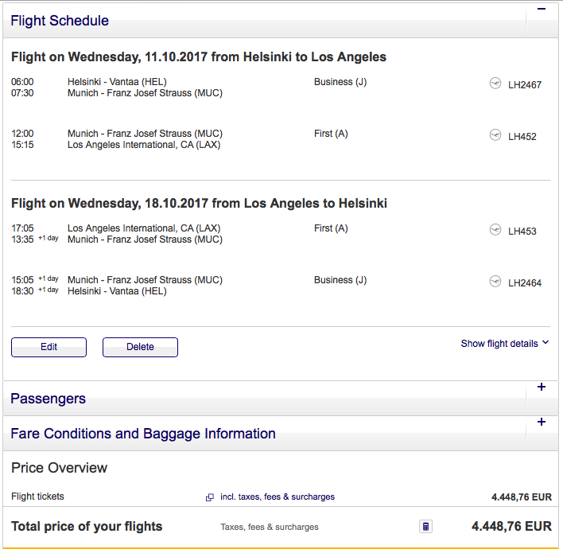This screenshot has height=553, width=563.
Task: Click Lufthansa logo icon beside LH453
Action: (495, 231)
